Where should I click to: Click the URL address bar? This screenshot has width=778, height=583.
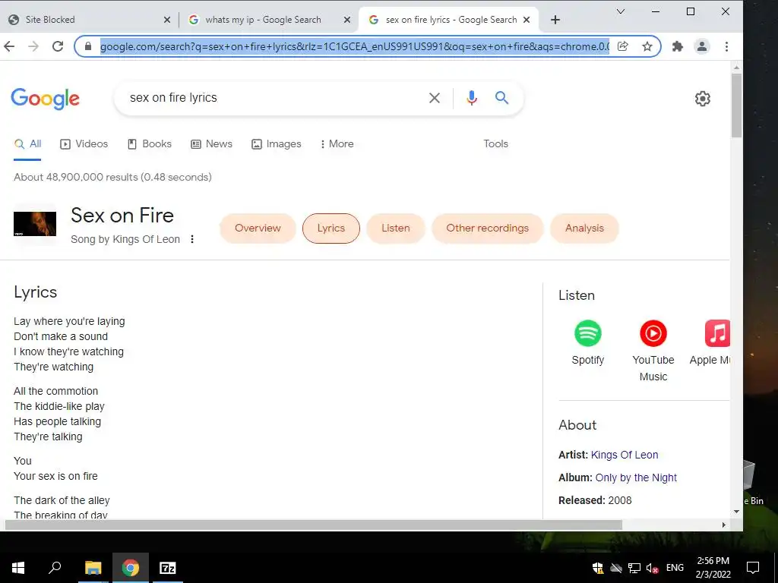[x=355, y=46]
